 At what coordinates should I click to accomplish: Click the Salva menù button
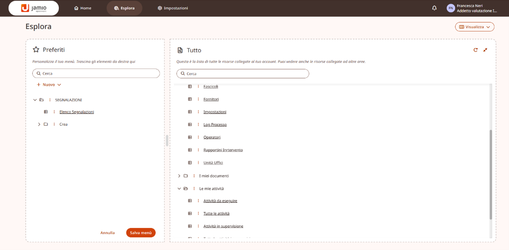(x=141, y=233)
